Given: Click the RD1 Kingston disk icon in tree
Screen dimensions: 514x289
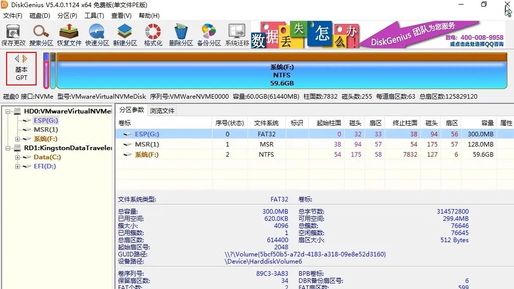Looking at the screenshot, I should 17,148.
